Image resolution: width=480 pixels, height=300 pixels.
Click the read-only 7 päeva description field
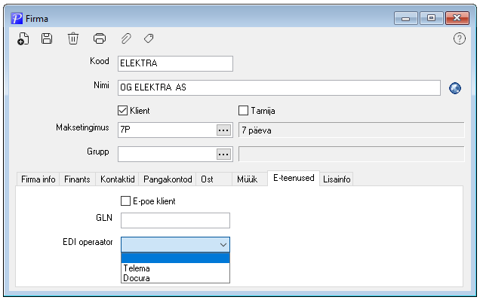pos(351,130)
